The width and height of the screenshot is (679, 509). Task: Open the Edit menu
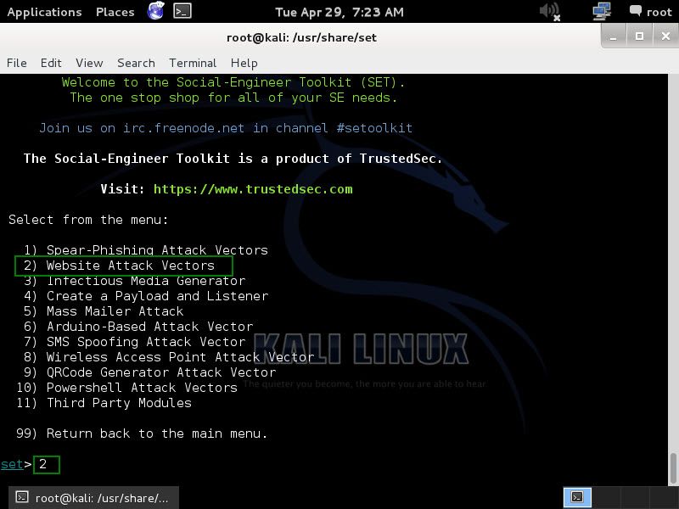click(51, 63)
